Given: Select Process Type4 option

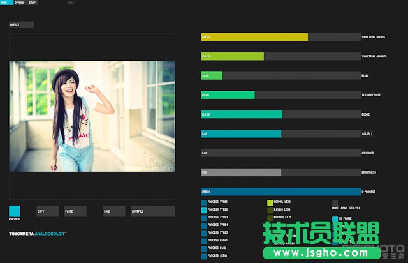Looking at the screenshot, I should pos(204,225).
